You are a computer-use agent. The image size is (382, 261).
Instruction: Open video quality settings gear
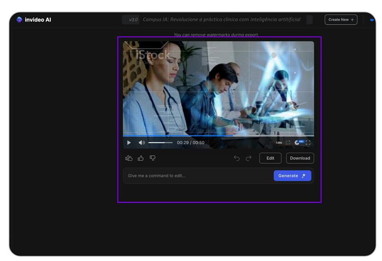[x=297, y=142]
